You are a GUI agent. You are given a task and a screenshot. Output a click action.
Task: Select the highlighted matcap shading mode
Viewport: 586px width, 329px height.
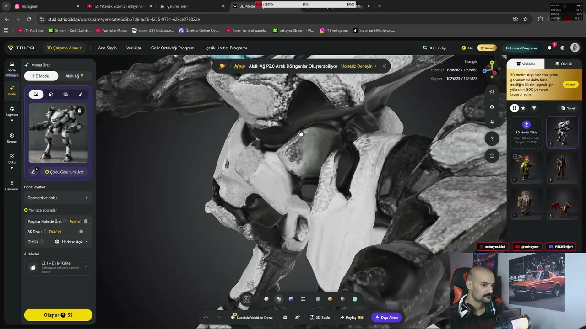278,299
